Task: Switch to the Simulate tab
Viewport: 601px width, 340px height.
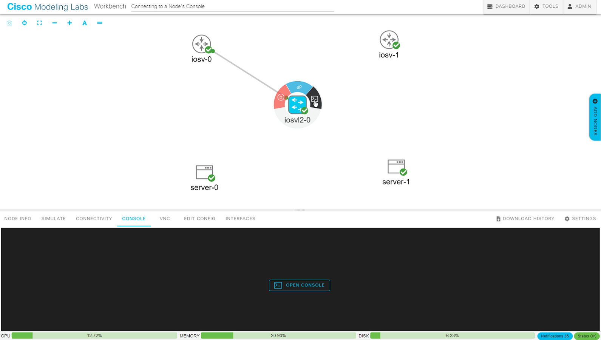Action: [x=54, y=219]
